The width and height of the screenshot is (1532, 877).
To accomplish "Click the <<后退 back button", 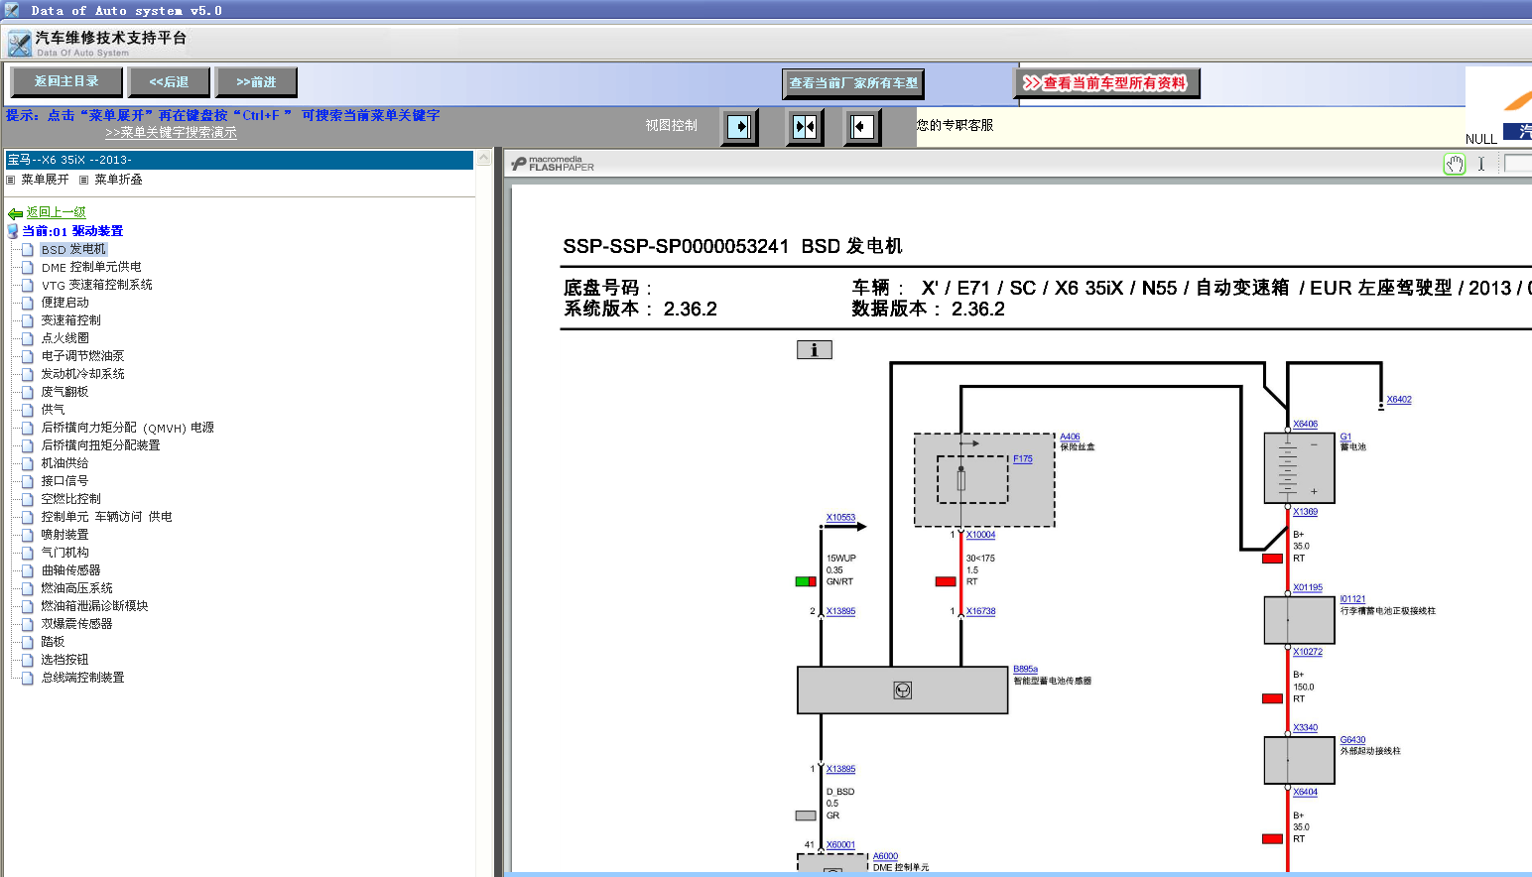I will point(169,81).
